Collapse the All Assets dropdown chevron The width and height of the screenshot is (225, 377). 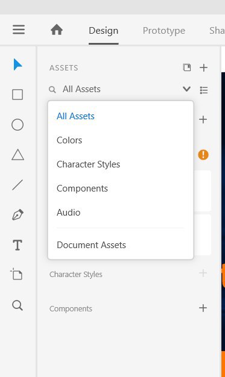pos(187,89)
